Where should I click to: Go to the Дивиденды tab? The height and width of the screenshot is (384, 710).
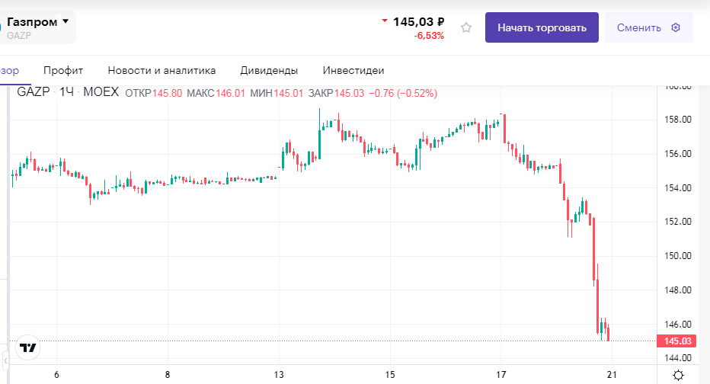point(269,70)
